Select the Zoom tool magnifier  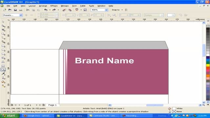point(3,34)
